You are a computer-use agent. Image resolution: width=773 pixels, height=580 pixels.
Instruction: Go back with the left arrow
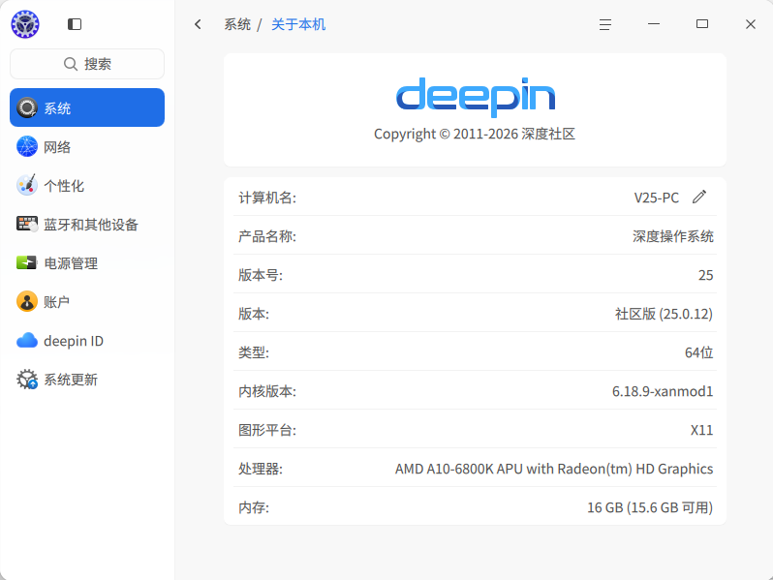tap(198, 24)
